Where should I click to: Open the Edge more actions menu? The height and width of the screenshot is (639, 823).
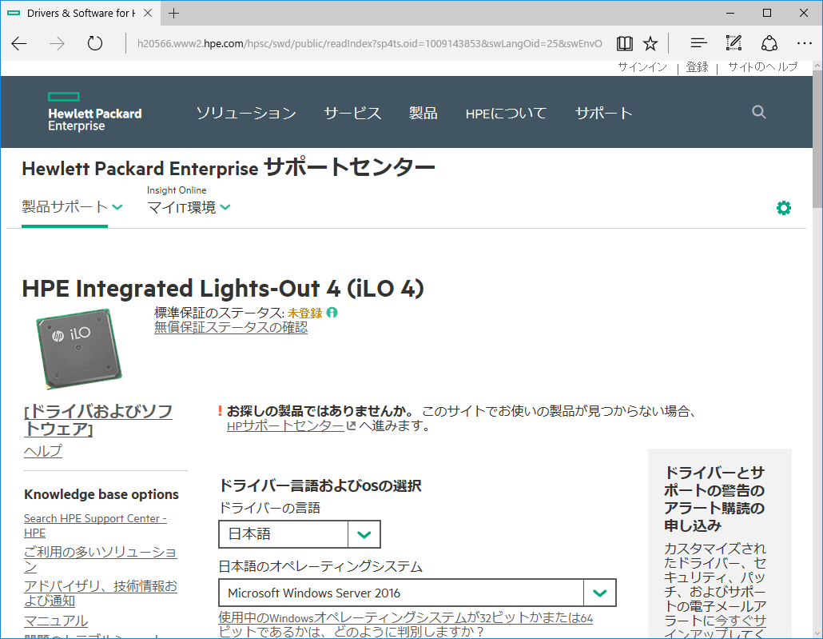[804, 44]
